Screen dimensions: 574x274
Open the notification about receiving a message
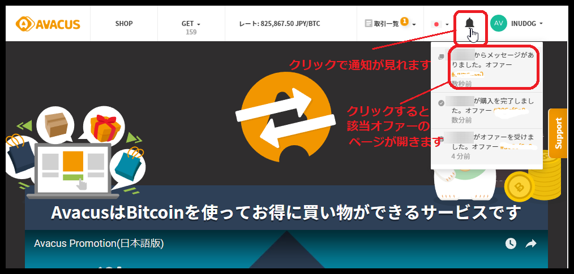[x=487, y=67]
